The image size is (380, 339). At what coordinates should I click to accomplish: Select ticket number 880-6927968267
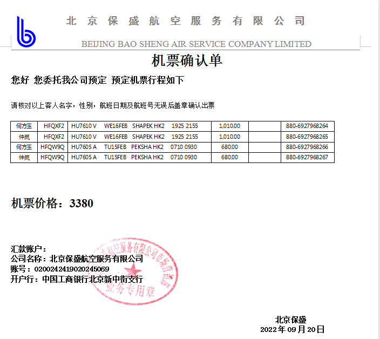click(x=307, y=157)
